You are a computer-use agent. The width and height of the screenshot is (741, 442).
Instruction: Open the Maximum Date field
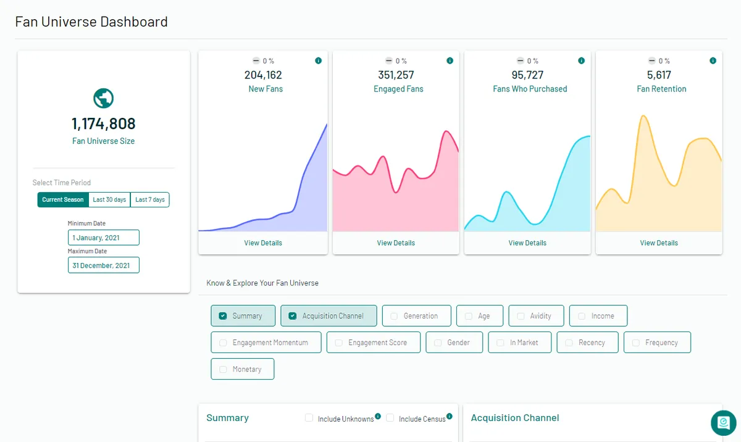(104, 265)
